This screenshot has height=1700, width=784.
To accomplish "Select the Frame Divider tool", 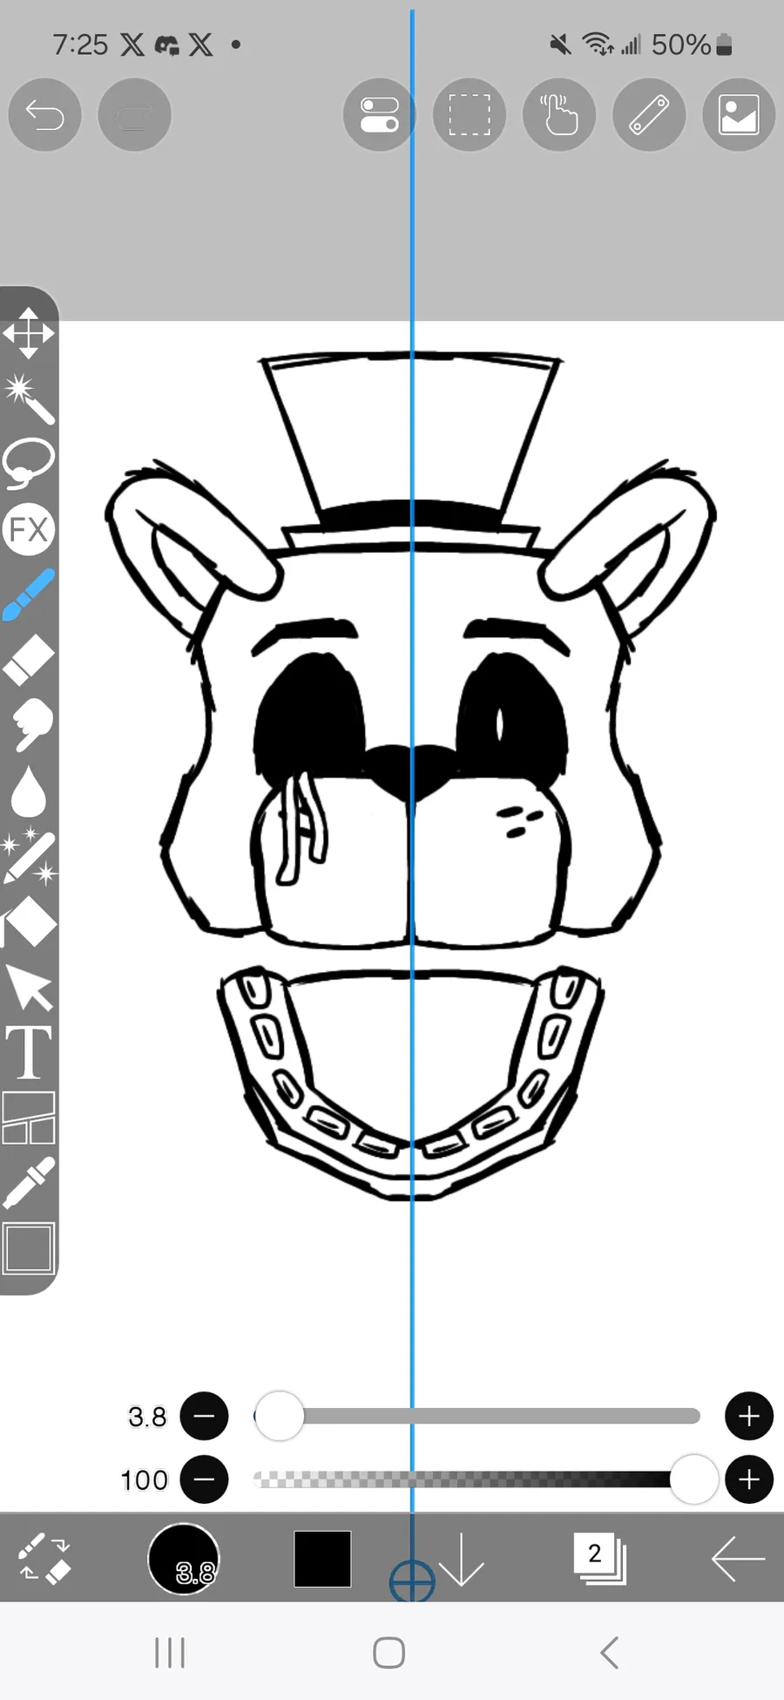I will [29, 1118].
